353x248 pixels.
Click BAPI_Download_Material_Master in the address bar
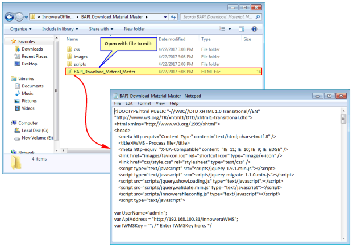tap(112, 17)
